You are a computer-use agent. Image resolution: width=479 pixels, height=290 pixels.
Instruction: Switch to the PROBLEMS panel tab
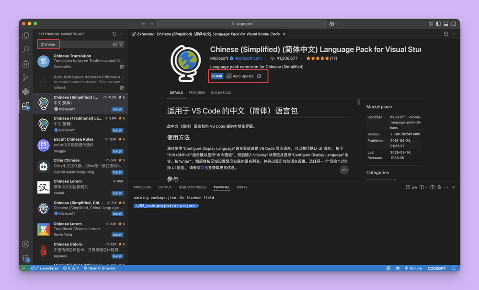142,187
